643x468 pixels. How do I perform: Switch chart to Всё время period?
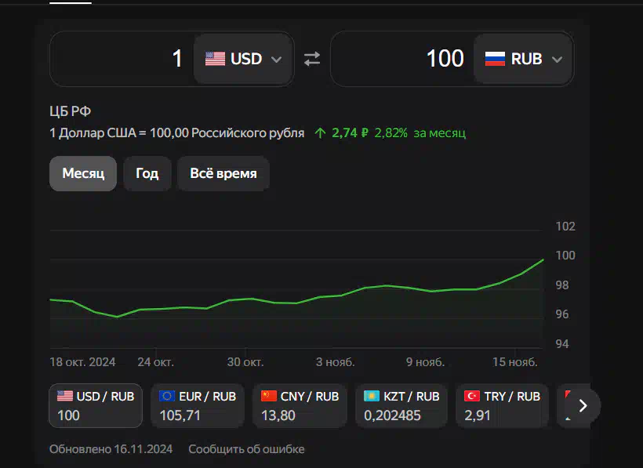pyautogui.click(x=223, y=173)
